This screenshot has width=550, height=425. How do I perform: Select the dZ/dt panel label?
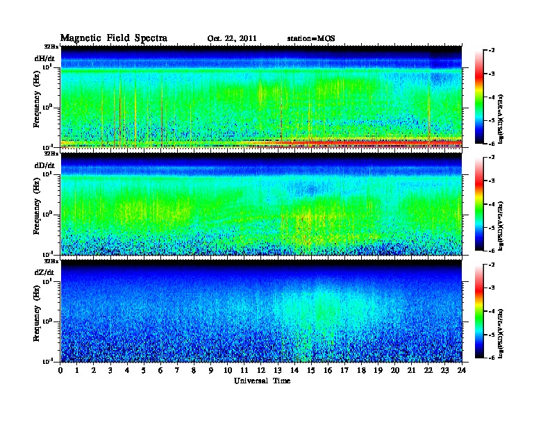point(45,272)
